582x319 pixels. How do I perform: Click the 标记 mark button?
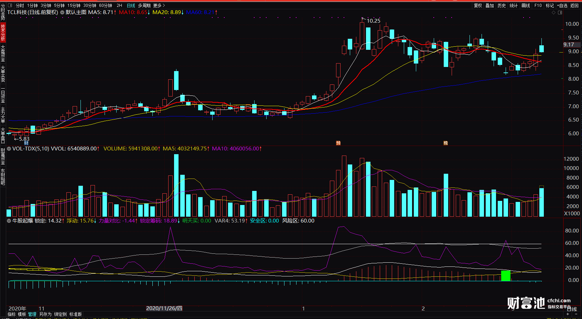550,5
